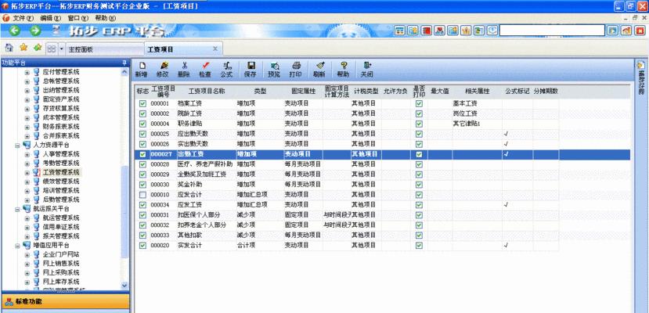Screen dimensions: 649x313
Task: Pin the 功能平台 panel with pushpin icon
Action: tap(124, 63)
